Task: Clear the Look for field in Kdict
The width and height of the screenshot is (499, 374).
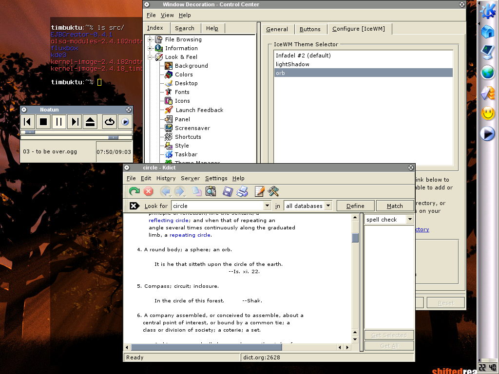Action: [134, 206]
